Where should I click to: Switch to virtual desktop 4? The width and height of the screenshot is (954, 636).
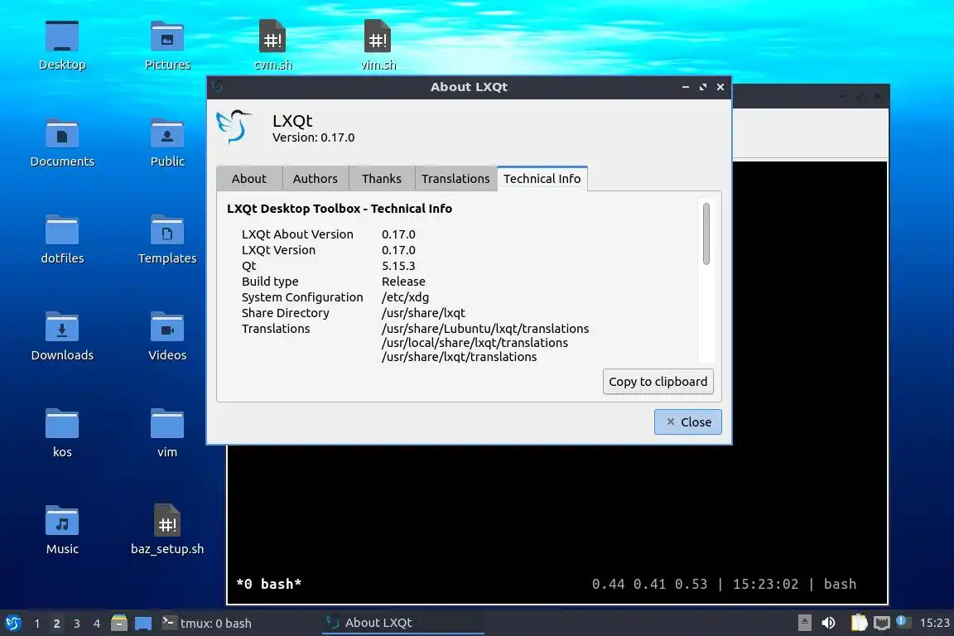coord(97,624)
